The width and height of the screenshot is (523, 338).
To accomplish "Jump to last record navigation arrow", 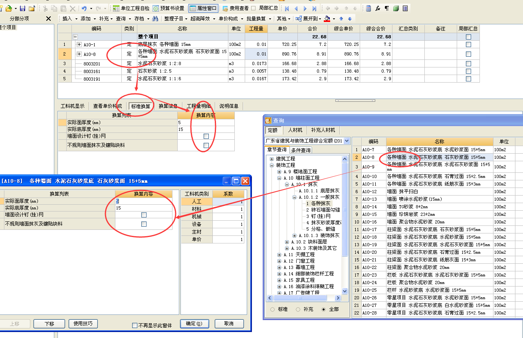I will tap(315, 8).
